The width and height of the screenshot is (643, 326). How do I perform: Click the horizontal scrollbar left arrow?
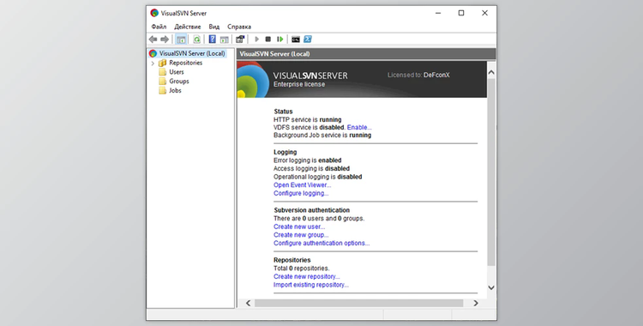click(248, 303)
